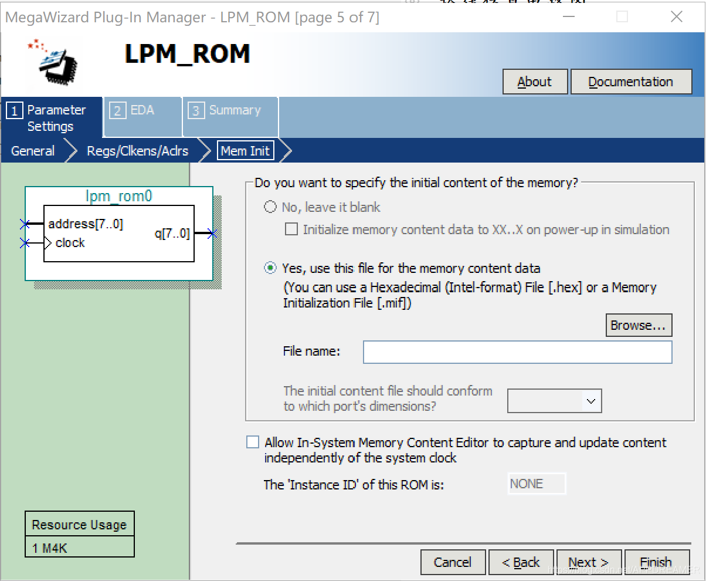Maximize the MegaWizard window
The height and width of the screenshot is (581, 706).
point(622,17)
